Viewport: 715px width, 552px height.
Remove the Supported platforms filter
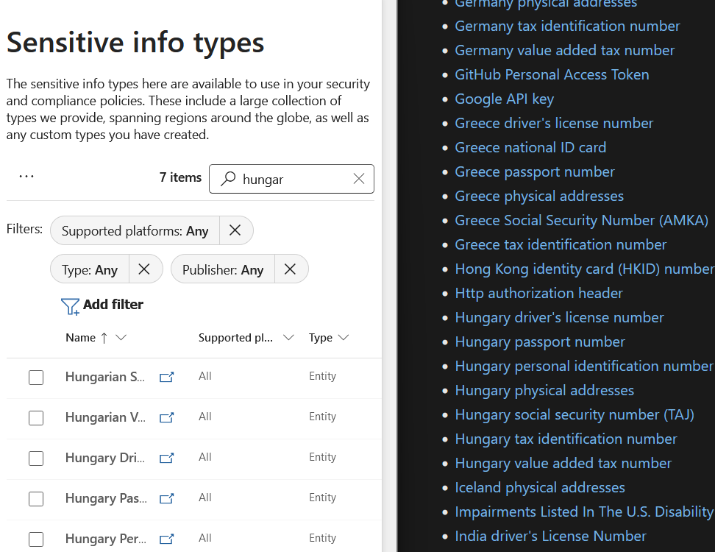pos(235,230)
